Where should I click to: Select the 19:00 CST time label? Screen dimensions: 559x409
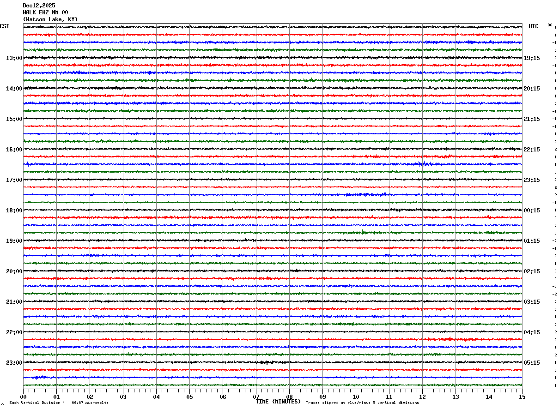[14, 241]
